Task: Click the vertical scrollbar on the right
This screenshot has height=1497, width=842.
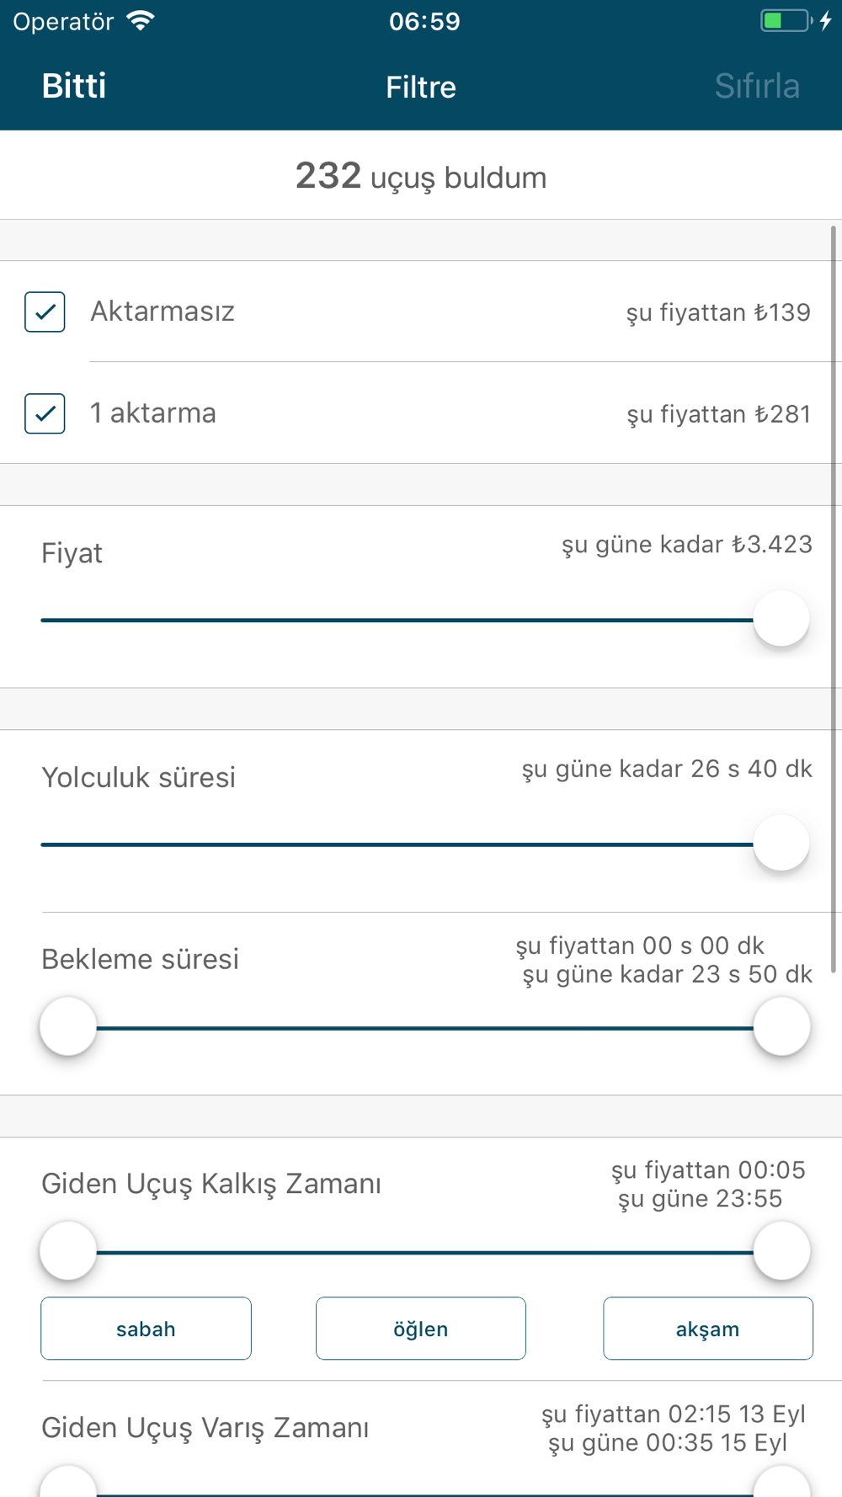Action: 834,599
